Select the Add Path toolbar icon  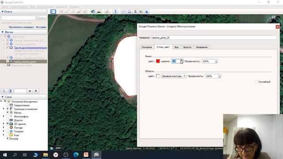73,12
